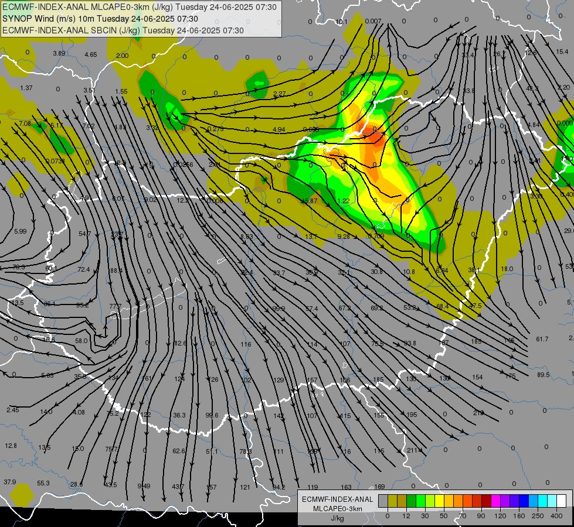Click the map value 2.27
574x527 pixels.
(279, 94)
